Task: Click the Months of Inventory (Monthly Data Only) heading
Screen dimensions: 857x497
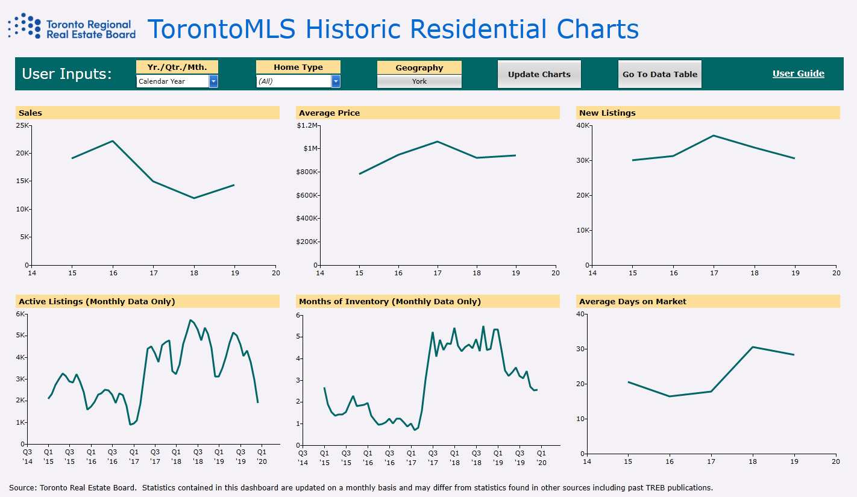Action: (428, 301)
